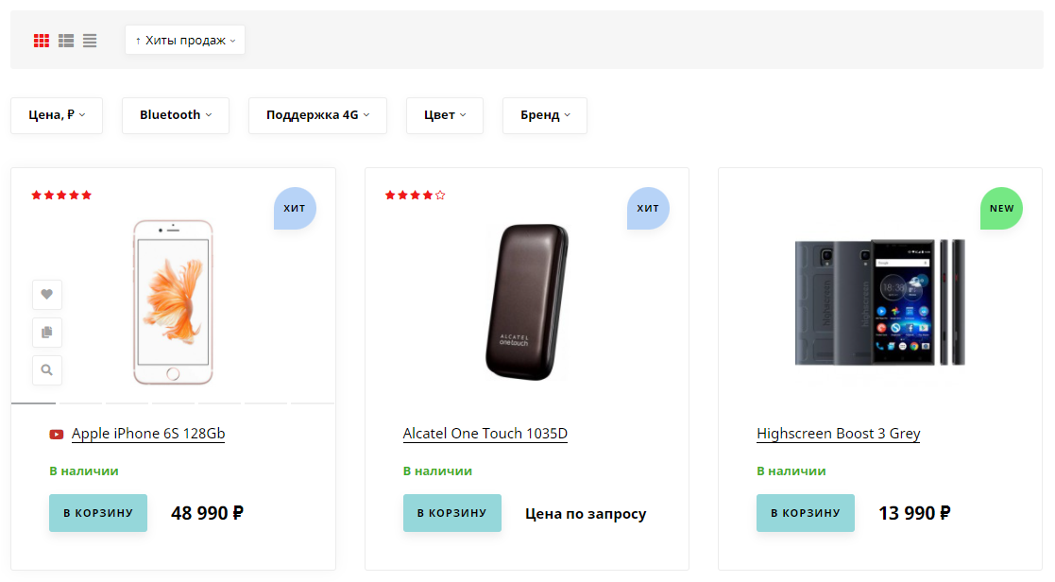Viewport: 1055px width, 582px height.
Task: Add Apple iPhone 6S to cart
Action: pyautogui.click(x=98, y=513)
